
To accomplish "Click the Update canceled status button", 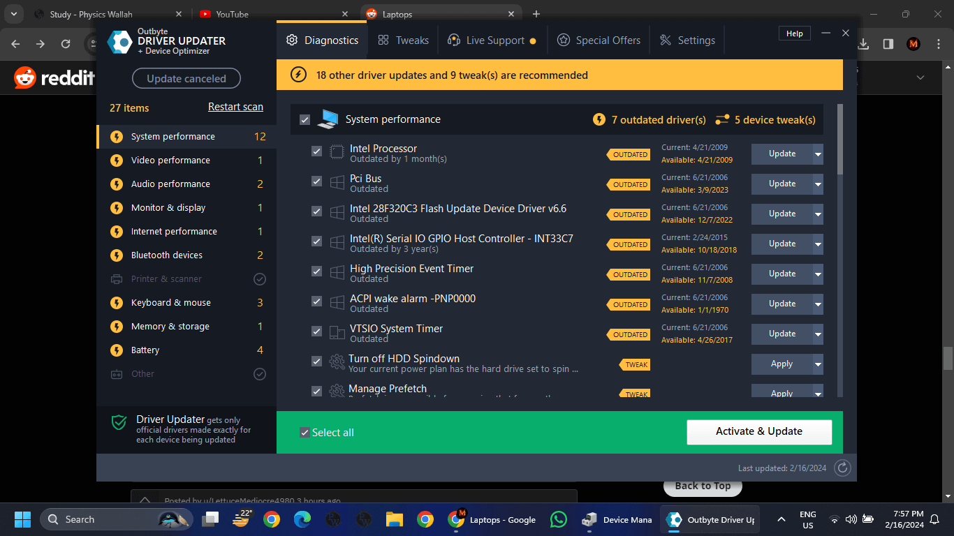I will [186, 79].
